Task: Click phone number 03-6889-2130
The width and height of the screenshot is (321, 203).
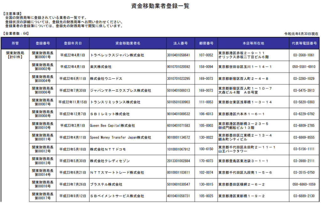Action: (304, 196)
